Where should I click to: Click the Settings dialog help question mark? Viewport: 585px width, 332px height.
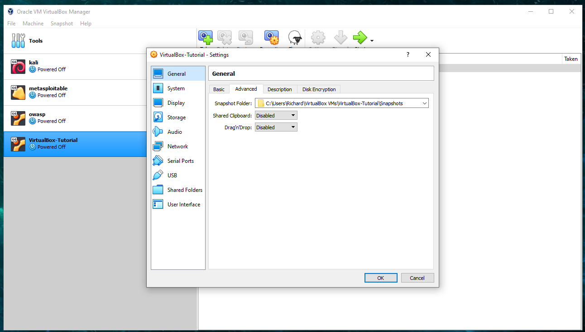coord(408,54)
